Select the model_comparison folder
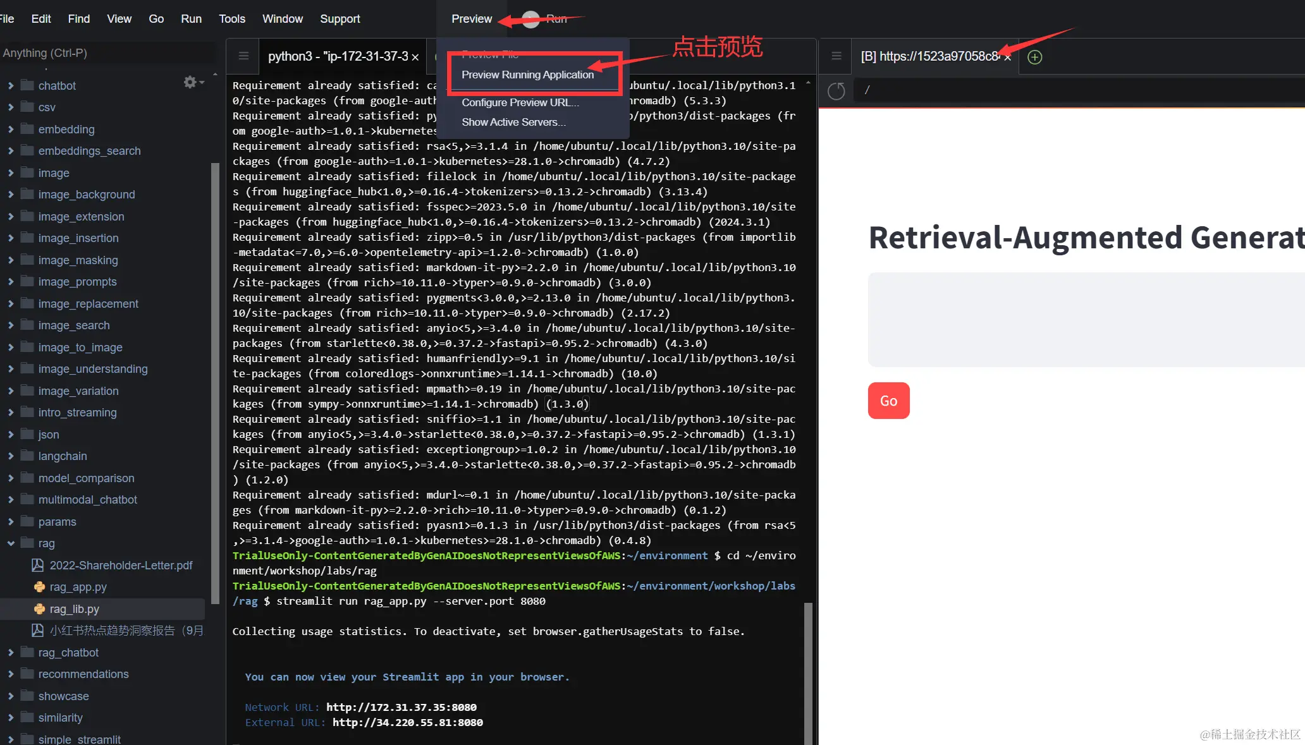Viewport: 1305px width, 745px height. pos(86,478)
